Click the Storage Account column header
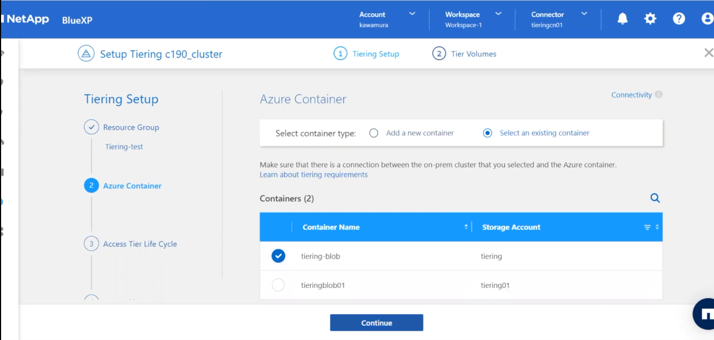 point(511,227)
